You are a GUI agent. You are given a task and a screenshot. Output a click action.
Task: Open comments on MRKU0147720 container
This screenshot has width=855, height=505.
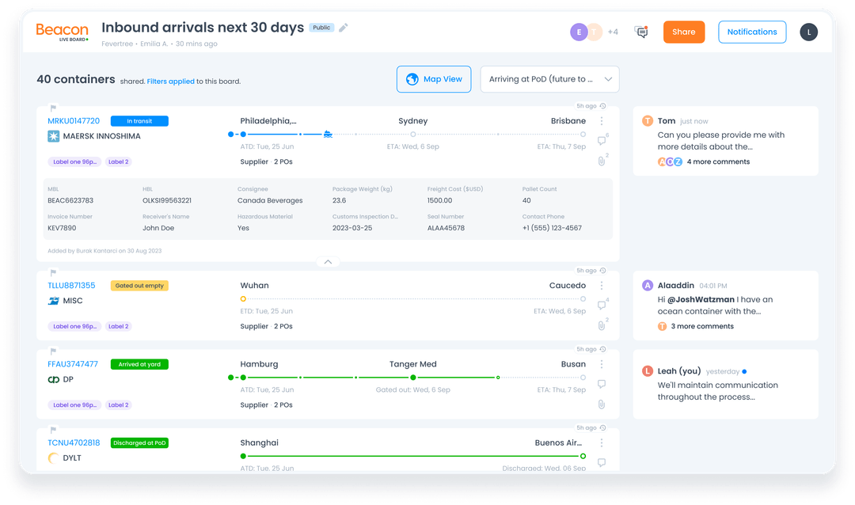click(x=602, y=139)
